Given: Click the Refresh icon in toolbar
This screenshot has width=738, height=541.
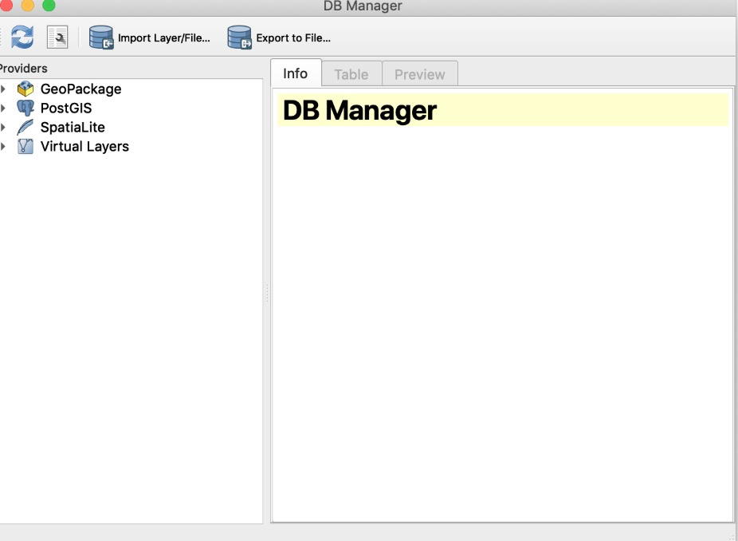Looking at the screenshot, I should tap(22, 37).
